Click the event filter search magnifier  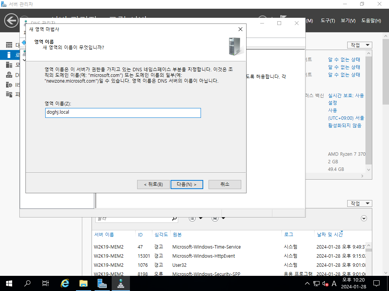pyautogui.click(x=174, y=219)
